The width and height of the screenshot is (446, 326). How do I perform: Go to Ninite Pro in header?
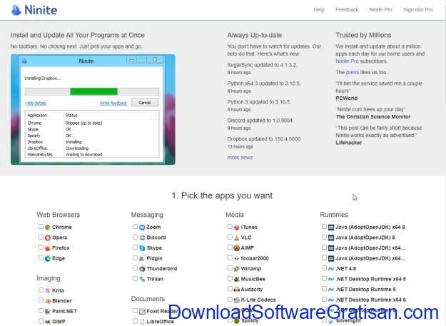coord(380,10)
